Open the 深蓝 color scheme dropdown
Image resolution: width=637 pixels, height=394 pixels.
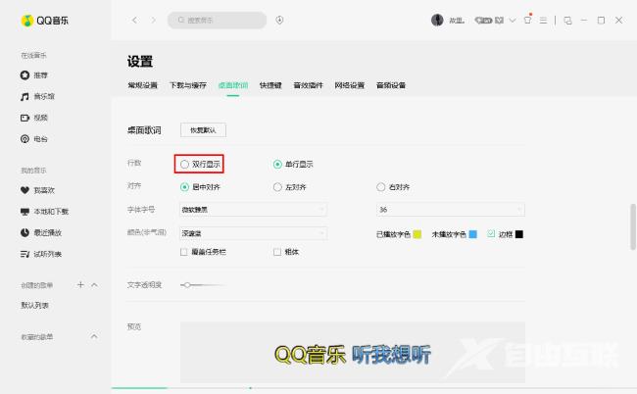tap(253, 233)
